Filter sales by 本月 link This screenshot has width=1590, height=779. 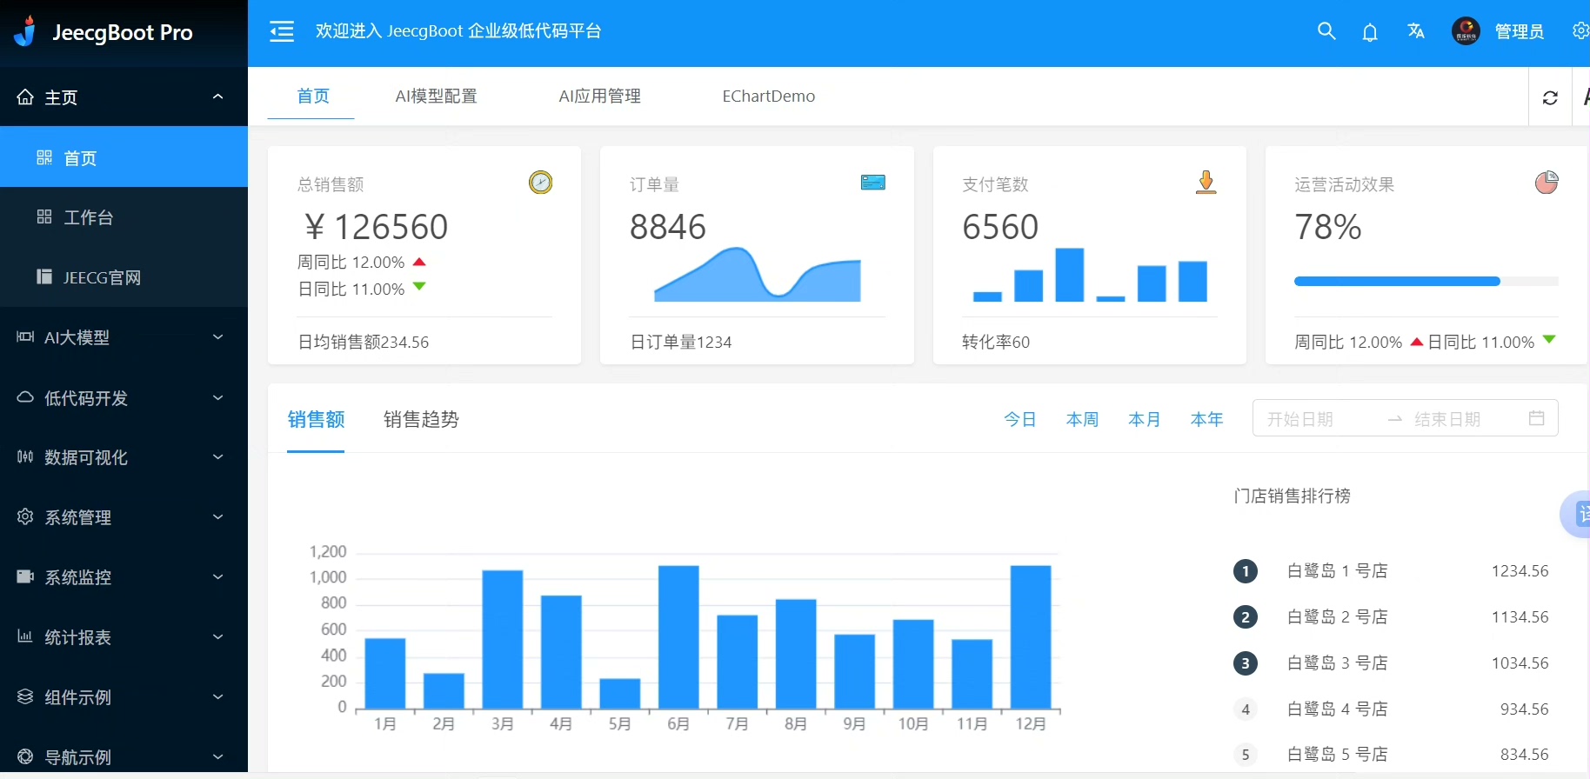pos(1144,419)
